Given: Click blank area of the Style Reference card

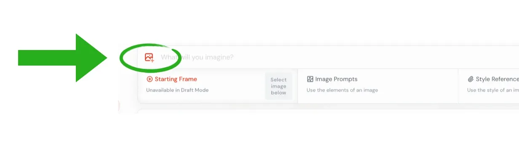Looking at the screenshot, I should point(489,99).
